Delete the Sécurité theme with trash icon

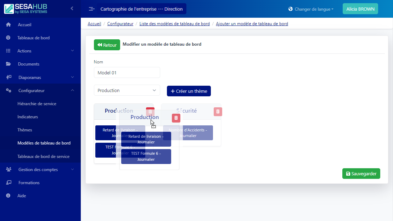(218, 112)
